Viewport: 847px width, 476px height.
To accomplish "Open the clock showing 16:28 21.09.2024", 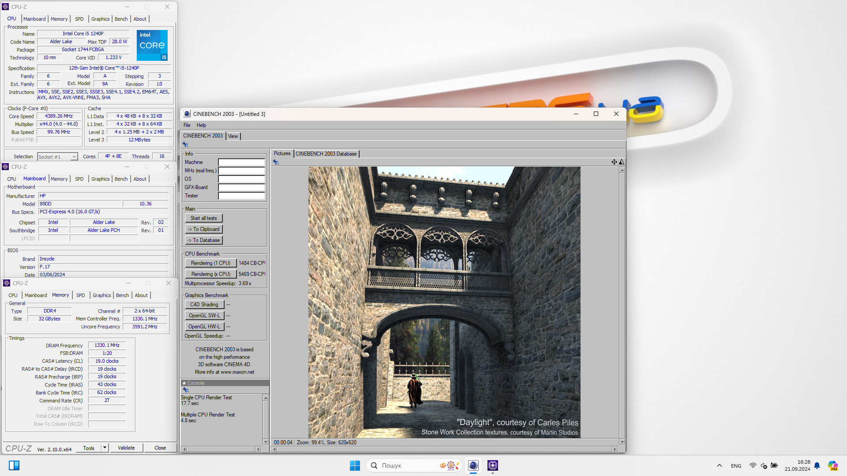I will click(x=797, y=465).
